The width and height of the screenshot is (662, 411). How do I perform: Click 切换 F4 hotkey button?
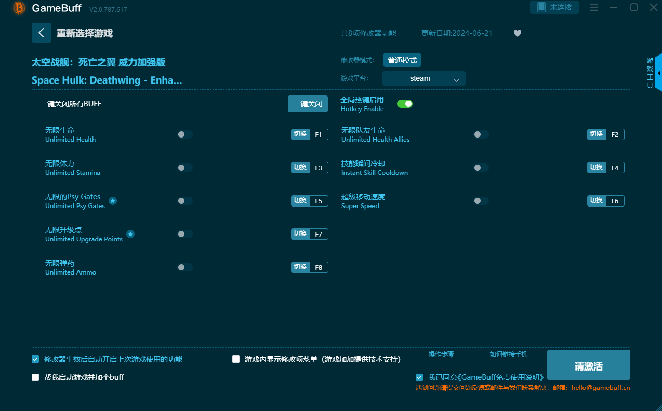point(606,168)
